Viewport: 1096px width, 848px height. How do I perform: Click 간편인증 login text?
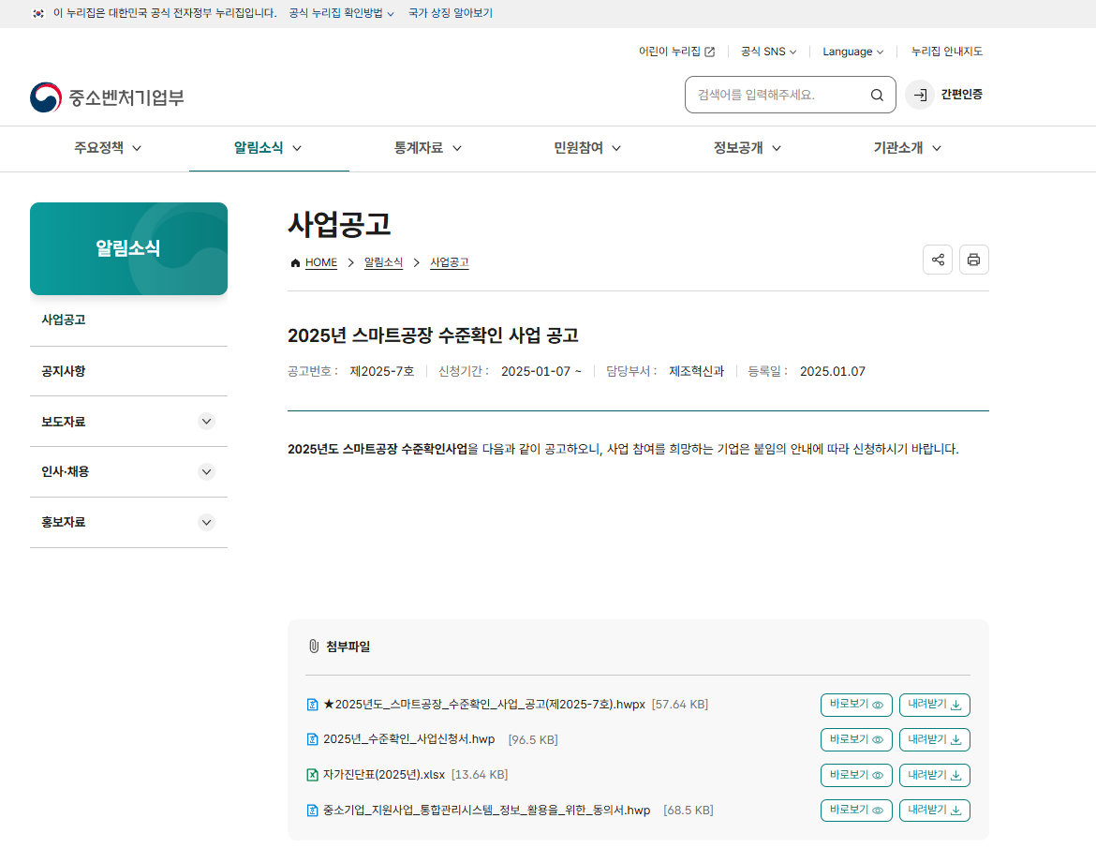(x=961, y=95)
